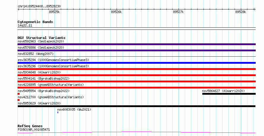Select nsv5495554 (ByrskaBishop2022) label
This screenshot has width=264, height=136.
click(x=44, y=91)
